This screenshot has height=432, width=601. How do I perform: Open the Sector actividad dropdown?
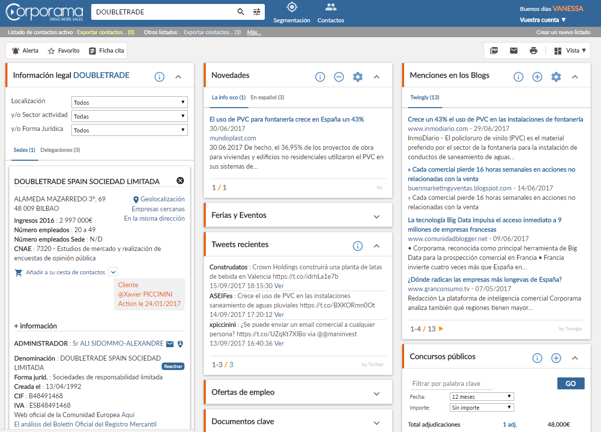(x=129, y=117)
